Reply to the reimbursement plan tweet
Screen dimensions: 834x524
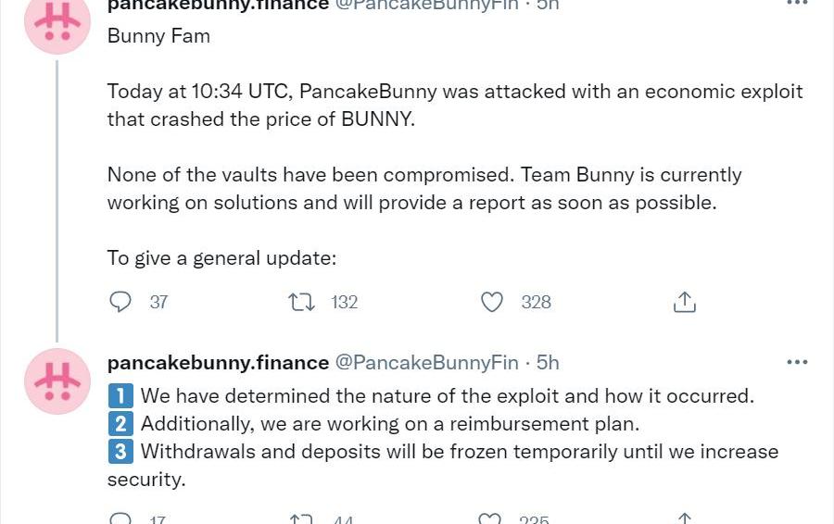[x=120, y=518]
